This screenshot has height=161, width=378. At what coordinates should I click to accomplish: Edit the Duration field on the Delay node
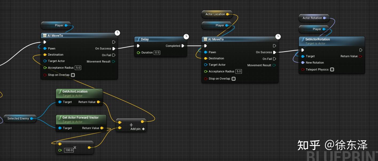(157, 52)
